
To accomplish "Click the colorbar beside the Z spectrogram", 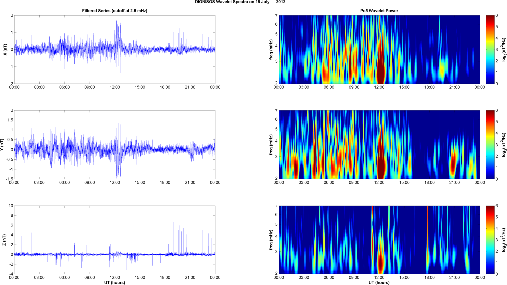I will click(490, 240).
